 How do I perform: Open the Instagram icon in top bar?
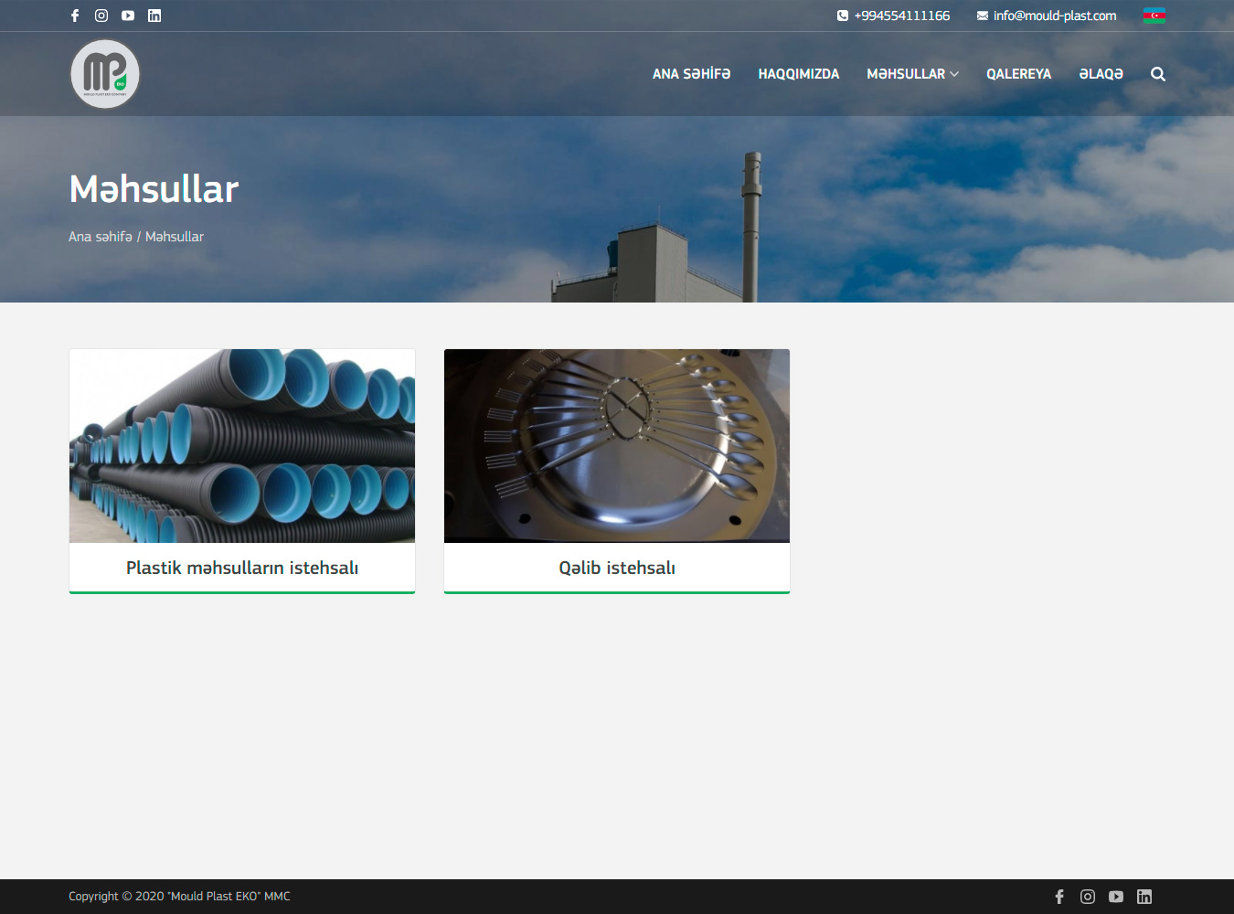point(101,16)
